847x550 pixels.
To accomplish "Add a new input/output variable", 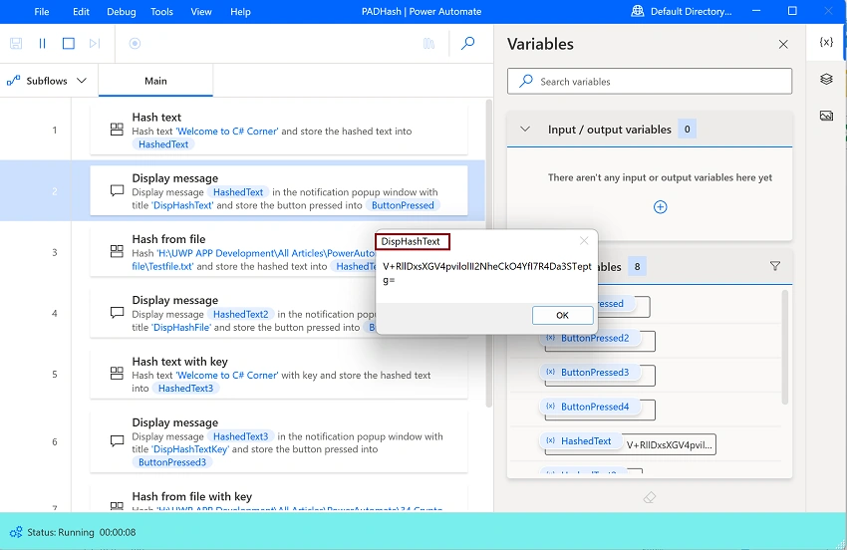I will pos(660,207).
